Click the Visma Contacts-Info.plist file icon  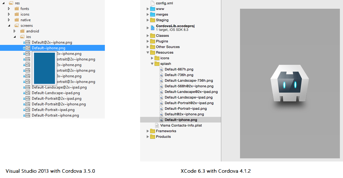[157, 125]
